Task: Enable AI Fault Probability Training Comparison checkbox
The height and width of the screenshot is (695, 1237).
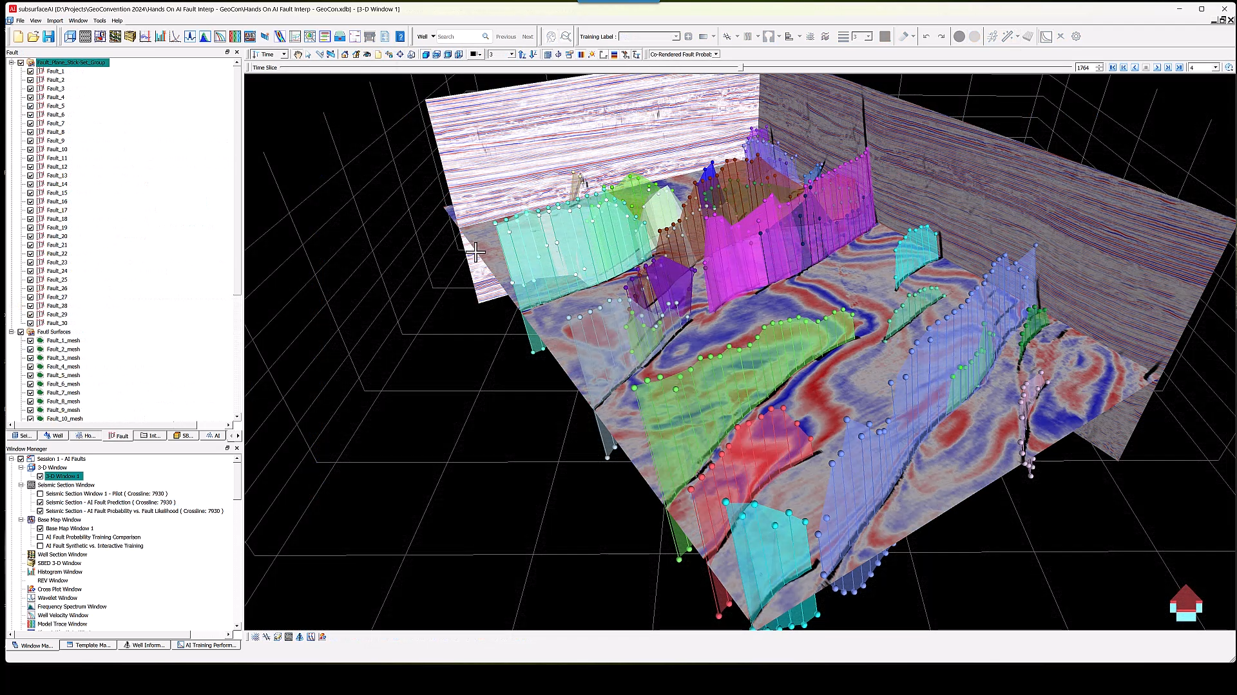Action: click(x=40, y=537)
